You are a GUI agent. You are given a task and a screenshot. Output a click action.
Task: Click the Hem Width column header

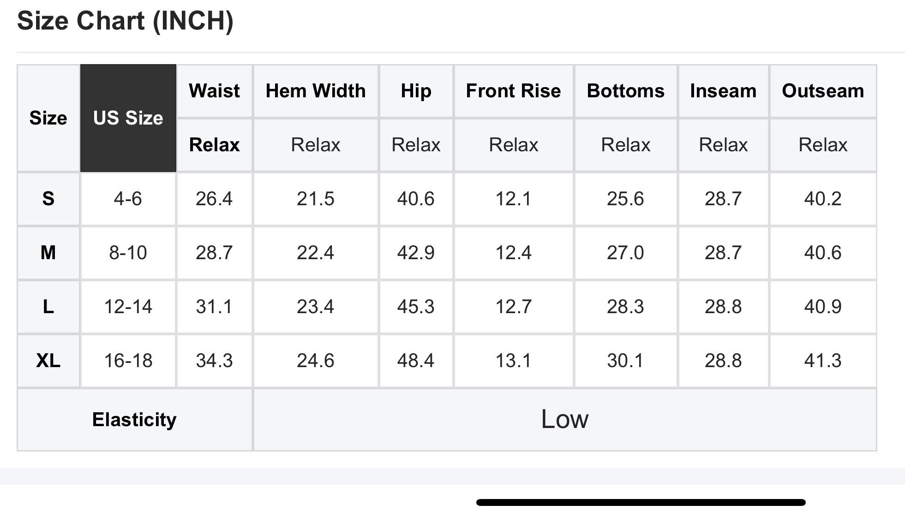click(x=316, y=91)
